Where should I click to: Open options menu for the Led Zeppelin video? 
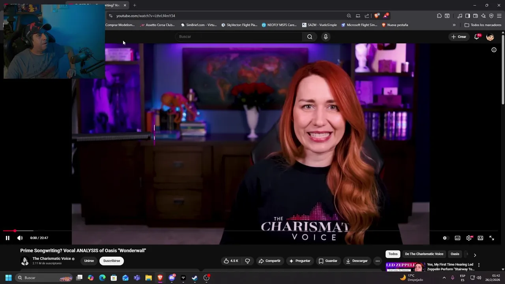pyautogui.click(x=479, y=265)
